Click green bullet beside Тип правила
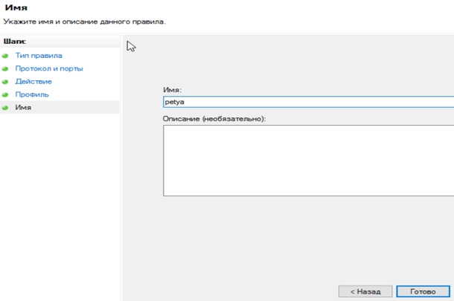 click(x=5, y=56)
